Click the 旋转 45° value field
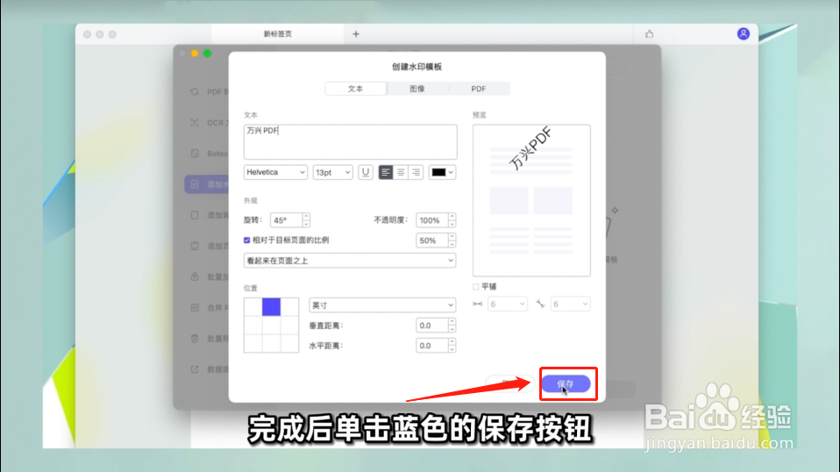Screen dimensions: 840x472 [286, 220]
